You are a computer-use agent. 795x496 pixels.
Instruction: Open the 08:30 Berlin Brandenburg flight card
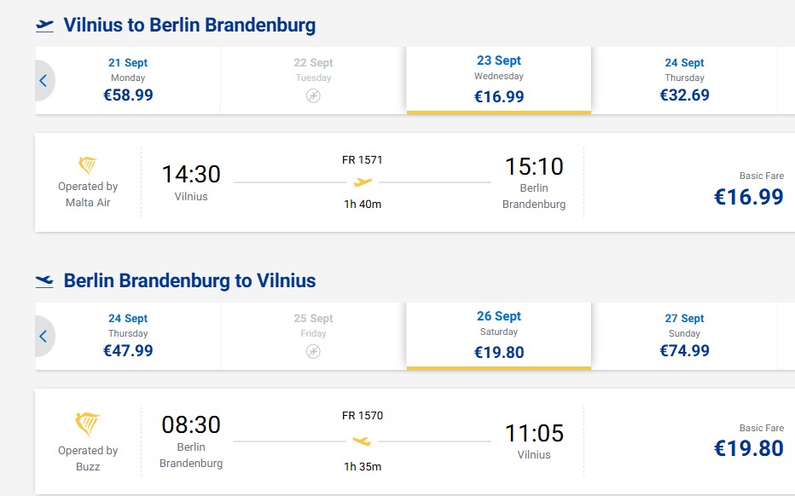pyautogui.click(x=415, y=441)
